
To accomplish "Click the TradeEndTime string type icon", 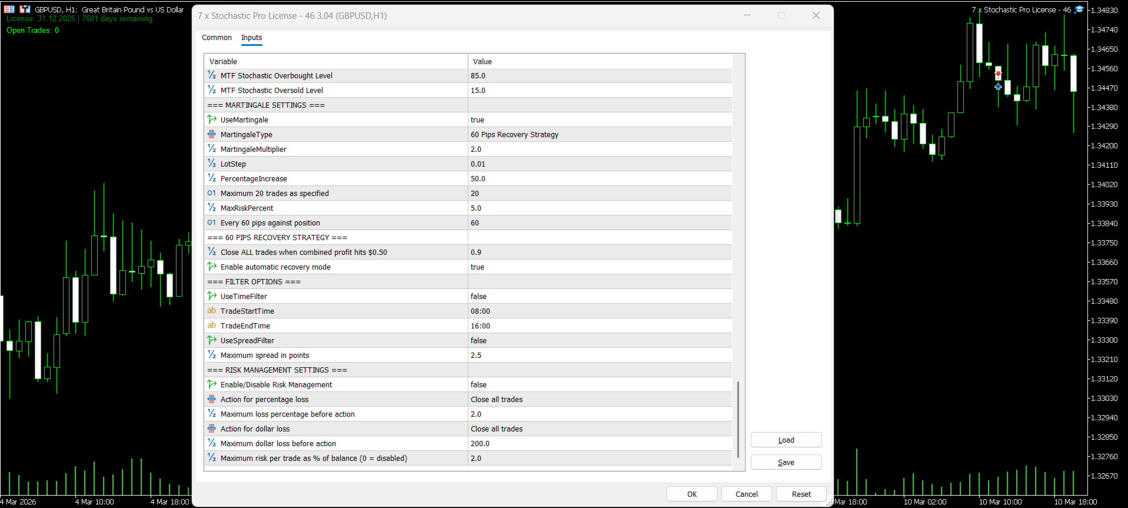I will [x=212, y=326].
